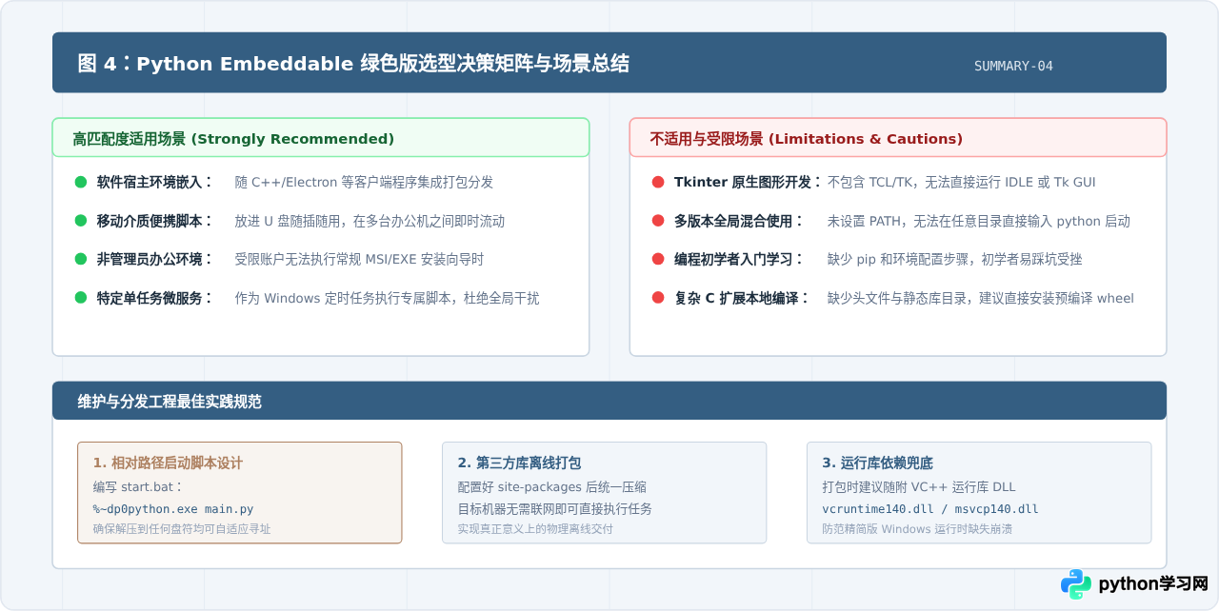The width and height of the screenshot is (1219, 611).
Task: Click the 'SUMMARY-04' label in the header
Action: pos(1013,66)
